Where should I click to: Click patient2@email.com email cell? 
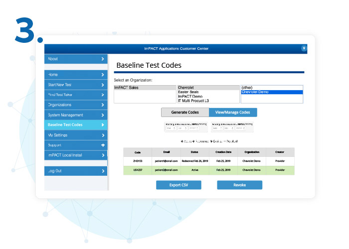(x=166, y=170)
